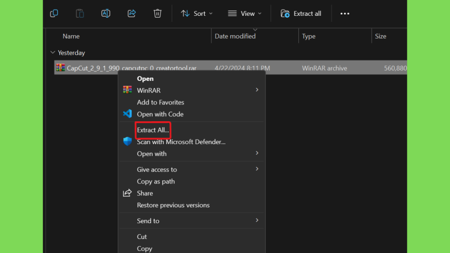Viewport: 450px width, 253px height.
Task: Sort by the Size column header
Action: click(381, 36)
